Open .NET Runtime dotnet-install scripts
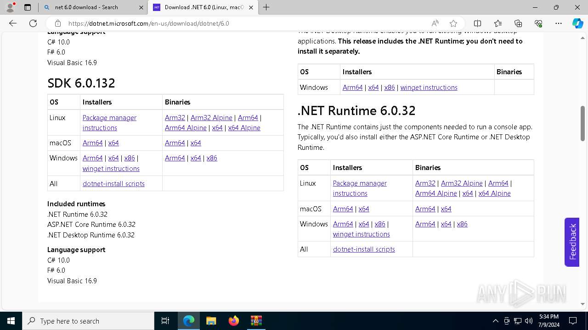 click(x=364, y=249)
